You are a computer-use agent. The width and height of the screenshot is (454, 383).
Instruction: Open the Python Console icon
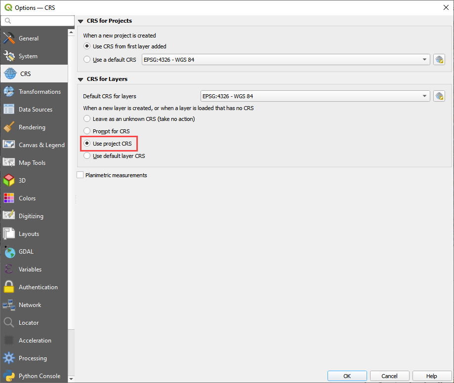pos(9,376)
